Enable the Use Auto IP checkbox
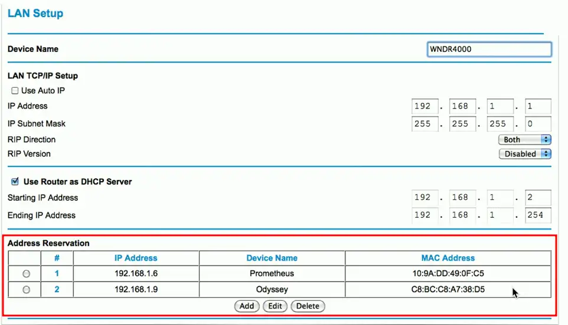The image size is (568, 325). (15, 91)
